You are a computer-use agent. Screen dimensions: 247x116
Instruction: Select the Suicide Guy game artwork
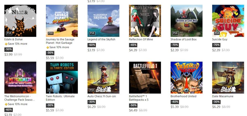coord(228,21)
